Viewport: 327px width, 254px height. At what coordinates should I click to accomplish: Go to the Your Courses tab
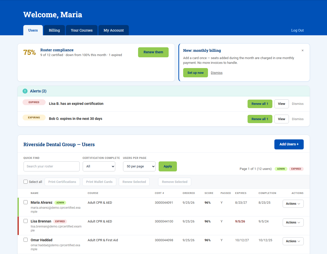(x=82, y=30)
